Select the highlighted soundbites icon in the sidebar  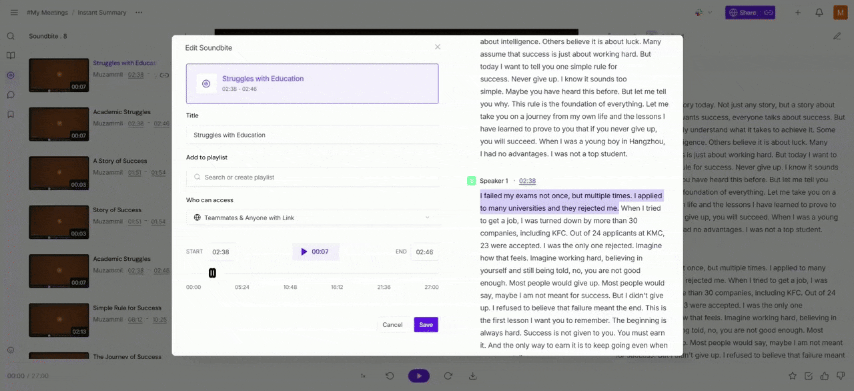point(11,75)
